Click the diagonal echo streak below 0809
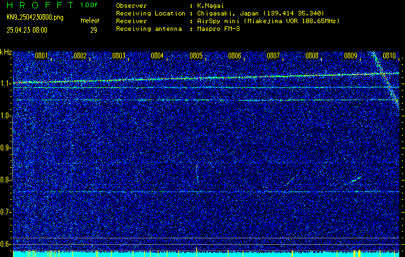This screenshot has height=257, width=405. click(x=355, y=179)
